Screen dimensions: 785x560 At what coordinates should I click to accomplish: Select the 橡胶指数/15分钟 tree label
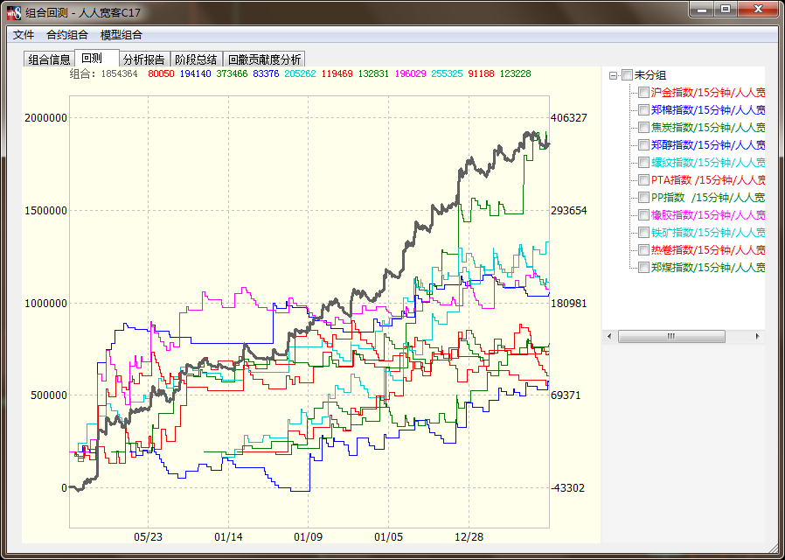click(x=708, y=215)
